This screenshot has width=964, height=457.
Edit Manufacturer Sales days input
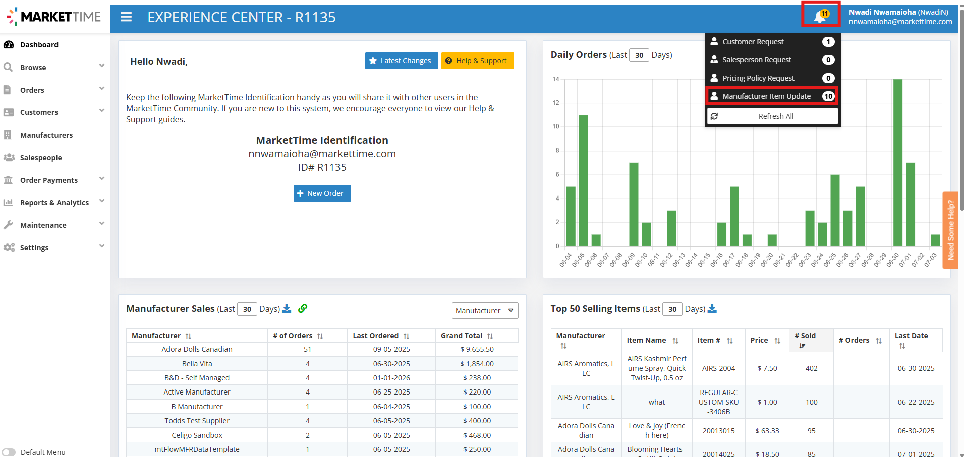click(x=247, y=309)
